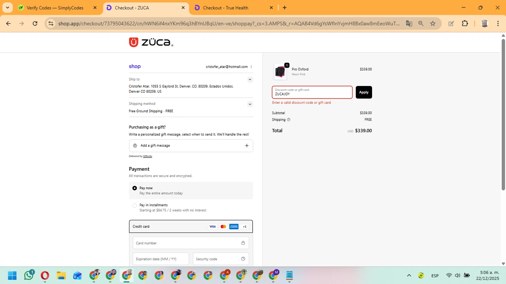This screenshot has height=284, width=506.
Task: Select Pay in installments option
Action: pyautogui.click(x=135, y=205)
